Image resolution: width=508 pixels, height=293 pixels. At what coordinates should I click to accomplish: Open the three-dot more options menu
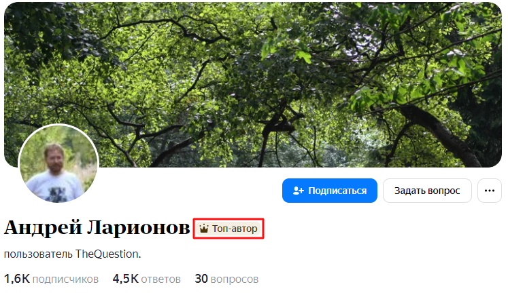[x=489, y=191]
